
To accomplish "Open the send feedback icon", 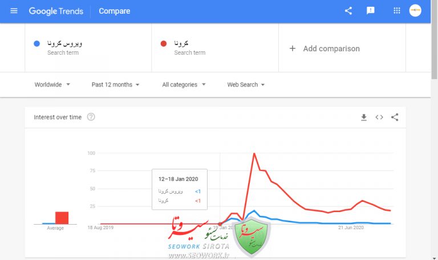I will point(371,11).
